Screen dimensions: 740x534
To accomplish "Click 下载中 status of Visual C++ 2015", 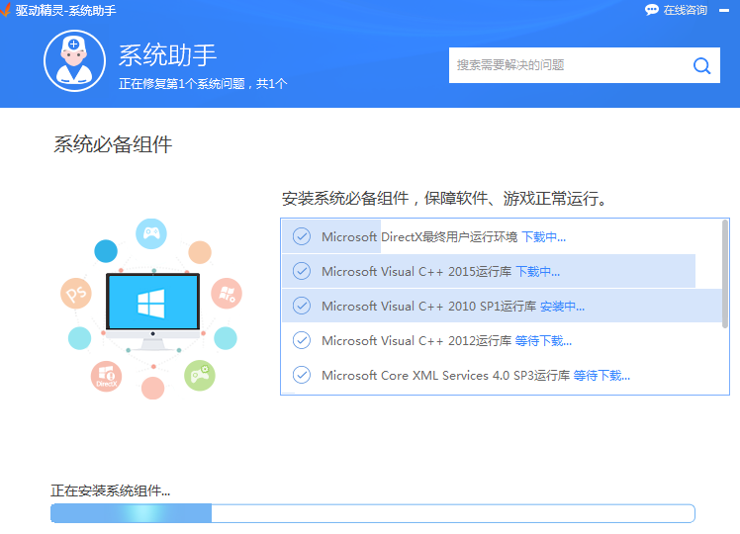I will click(x=538, y=272).
